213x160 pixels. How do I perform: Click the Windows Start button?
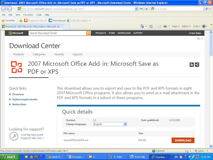pos(10,157)
